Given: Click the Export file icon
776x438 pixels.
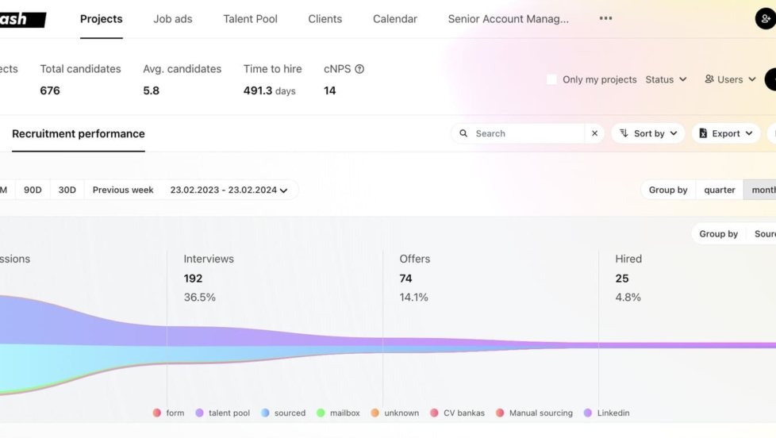Looking at the screenshot, I should pos(703,133).
